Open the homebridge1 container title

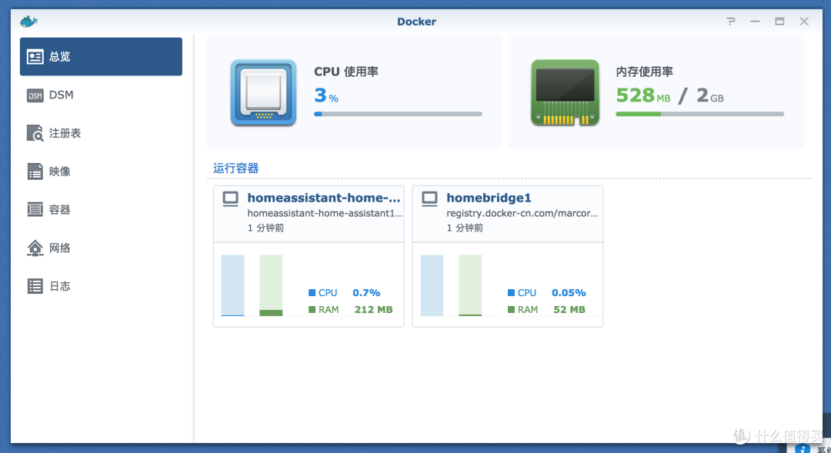(x=489, y=198)
